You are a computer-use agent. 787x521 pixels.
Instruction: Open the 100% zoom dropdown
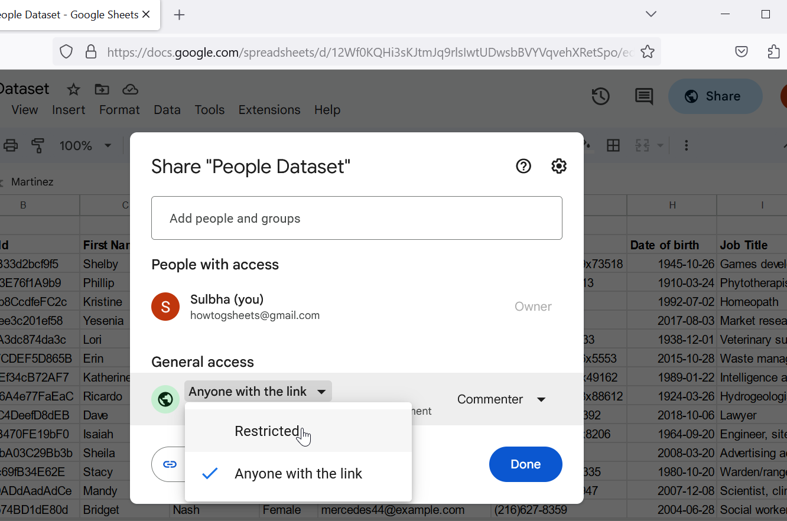pos(85,145)
